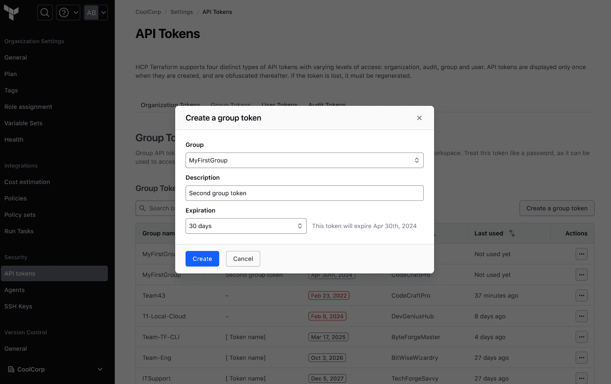The image size is (611, 384).
Task: Click the Description text field
Action: (x=304, y=193)
